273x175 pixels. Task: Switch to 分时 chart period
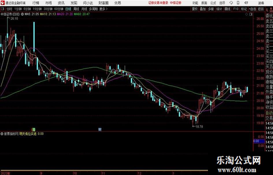click(x=10, y=9)
